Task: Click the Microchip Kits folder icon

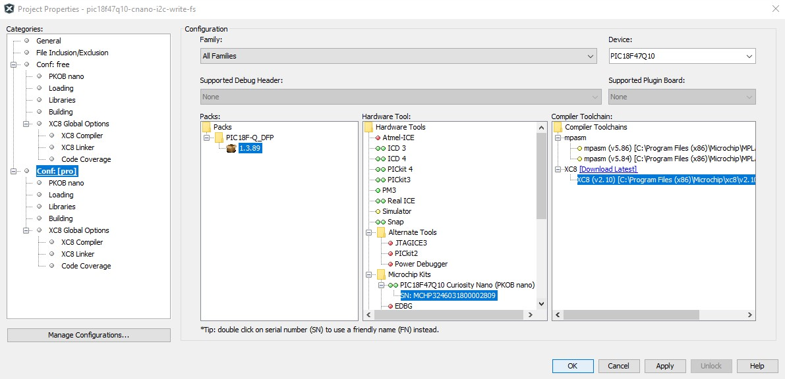Action: (x=382, y=274)
